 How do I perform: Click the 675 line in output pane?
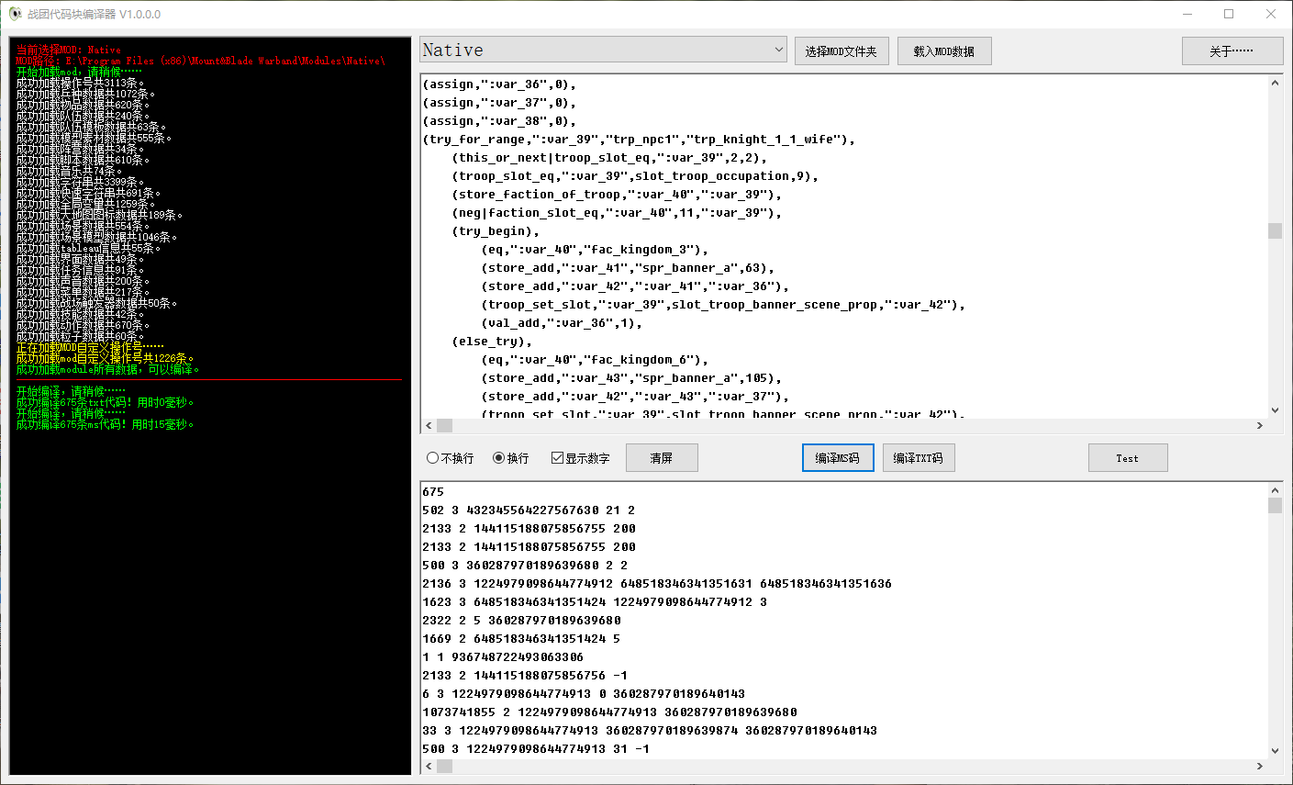(433, 492)
